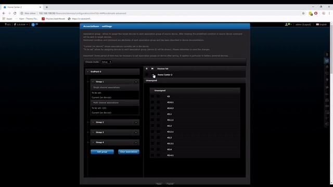Tick the S checkbox for device 43.2.1
This screenshot has width=333, height=187.
(x=152, y=131)
